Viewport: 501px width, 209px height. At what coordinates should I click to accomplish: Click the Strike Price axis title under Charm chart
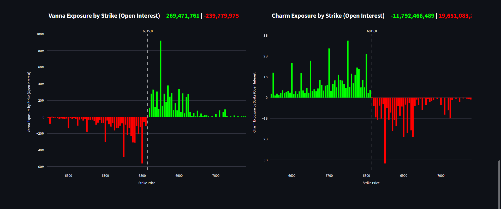pos(371,183)
